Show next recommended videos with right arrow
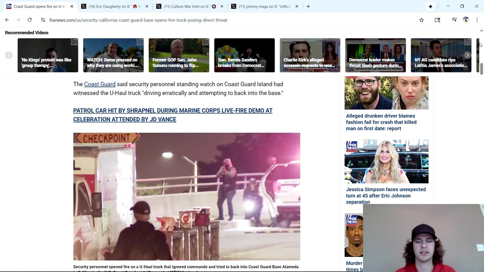484x272 pixels. click(467, 55)
